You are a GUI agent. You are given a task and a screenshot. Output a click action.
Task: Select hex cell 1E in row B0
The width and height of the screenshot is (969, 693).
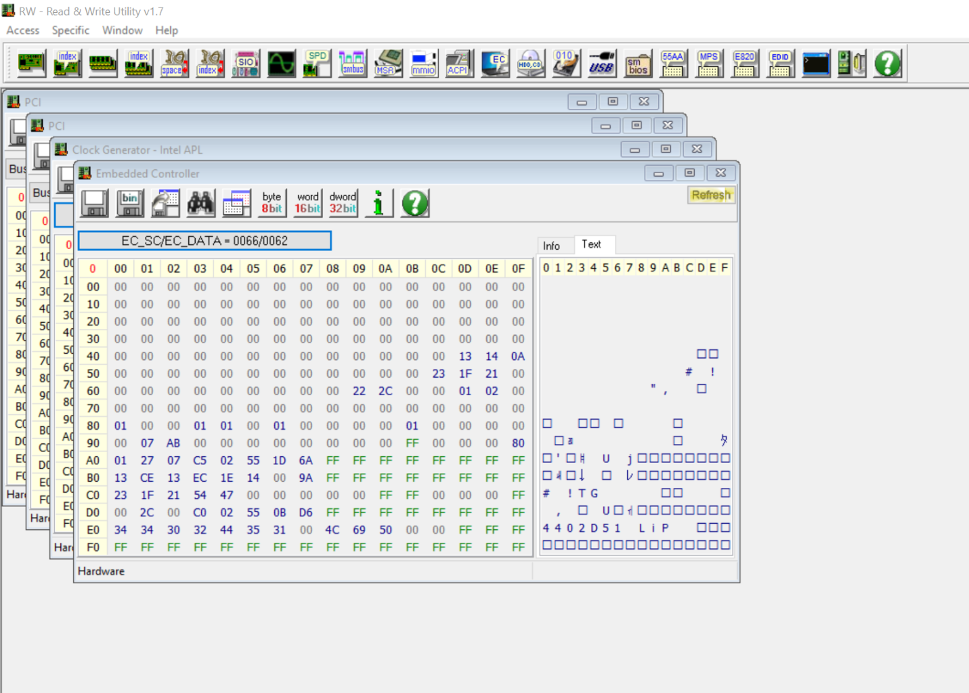click(226, 478)
